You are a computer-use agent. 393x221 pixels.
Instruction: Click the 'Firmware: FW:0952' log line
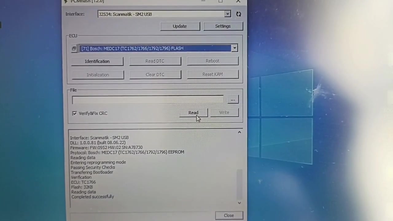click(x=106, y=147)
